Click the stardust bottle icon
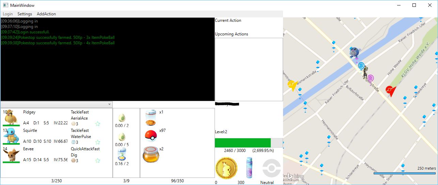Image resolution: width=438 pixels, height=185 pixels. 250,168
